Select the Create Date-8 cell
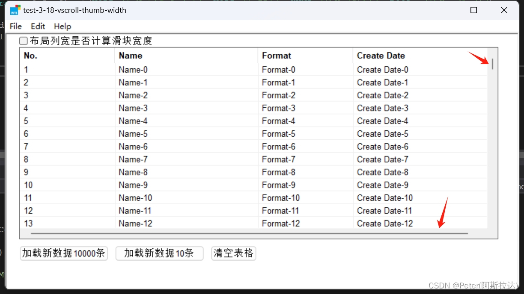The width and height of the screenshot is (524, 294). coord(420,172)
